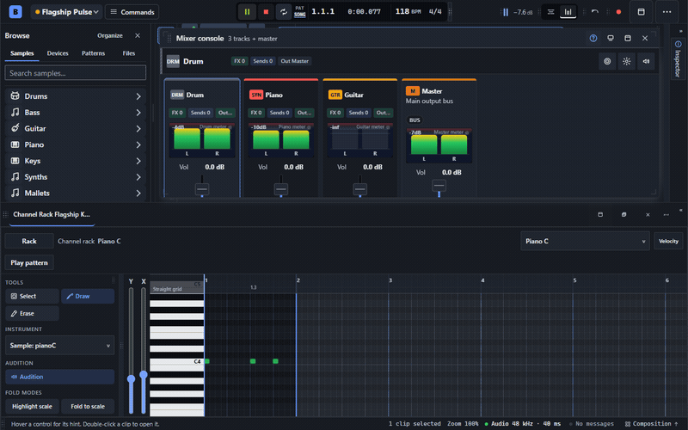
Task: Enable Fold to scale mode
Action: pyautogui.click(x=88, y=406)
